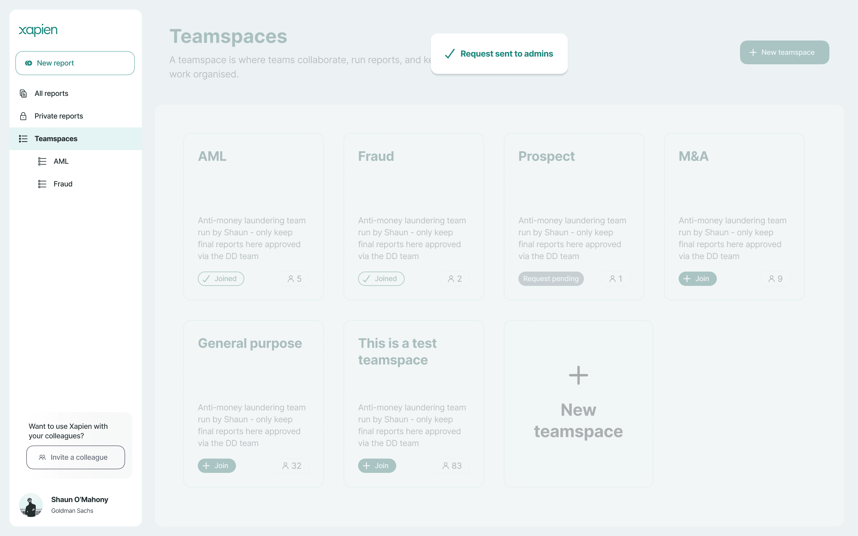Click Shaun O'Mahony's profile avatar
The width and height of the screenshot is (858, 536).
click(x=31, y=505)
